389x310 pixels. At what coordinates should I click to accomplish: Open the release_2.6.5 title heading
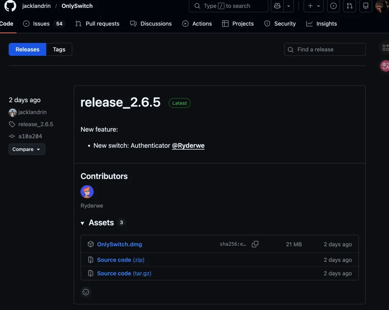click(120, 102)
